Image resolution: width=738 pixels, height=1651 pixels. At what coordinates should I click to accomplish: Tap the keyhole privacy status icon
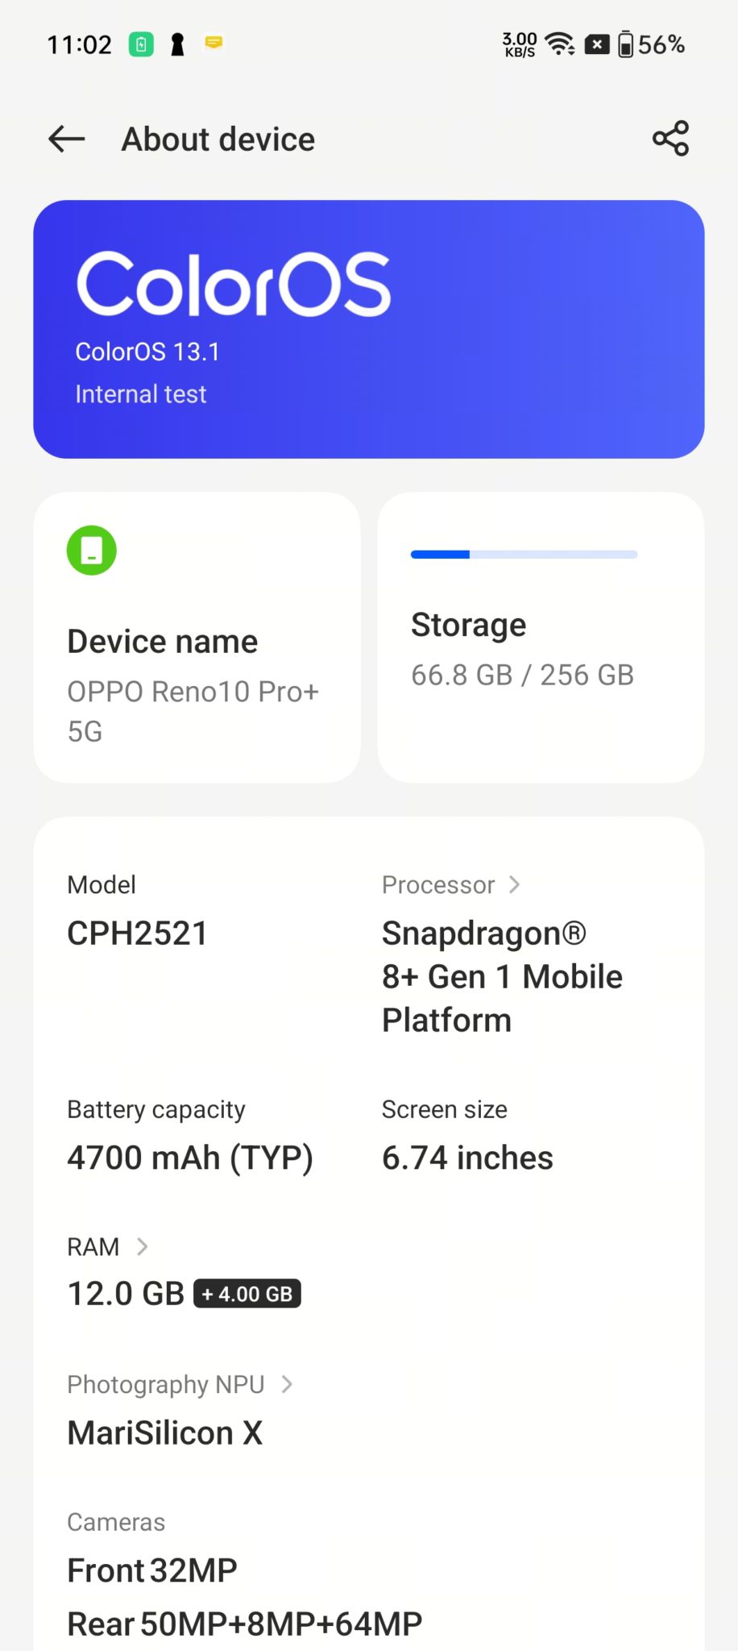(177, 44)
